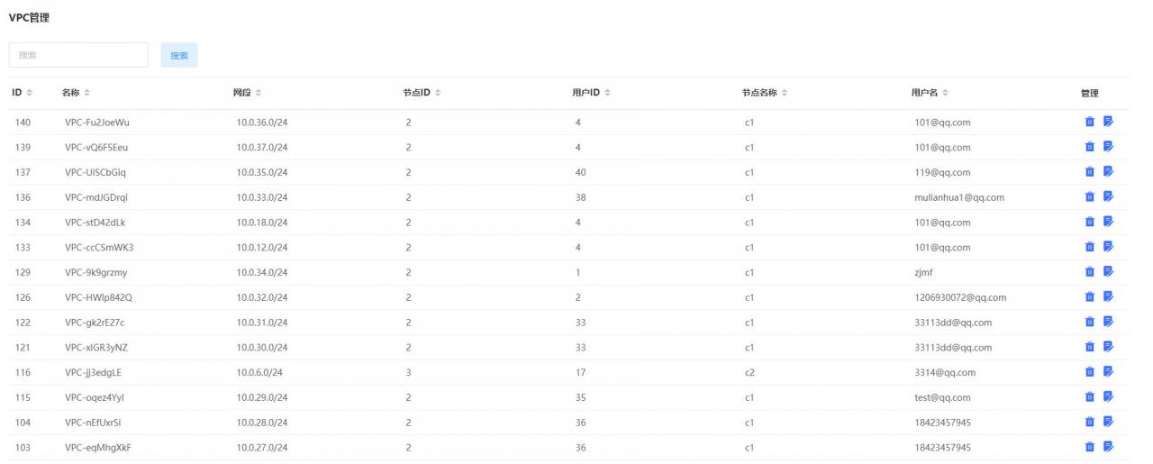This screenshot has width=1153, height=464.
Task: Open edit icon for VPC-mdJGDrqi
Action: click(x=1108, y=196)
